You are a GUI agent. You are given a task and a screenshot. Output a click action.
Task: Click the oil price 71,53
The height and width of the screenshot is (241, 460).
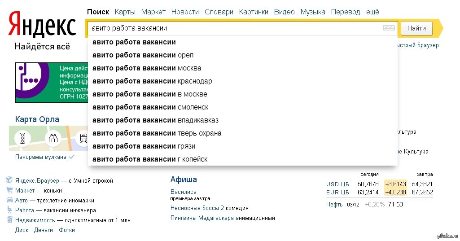point(395,204)
